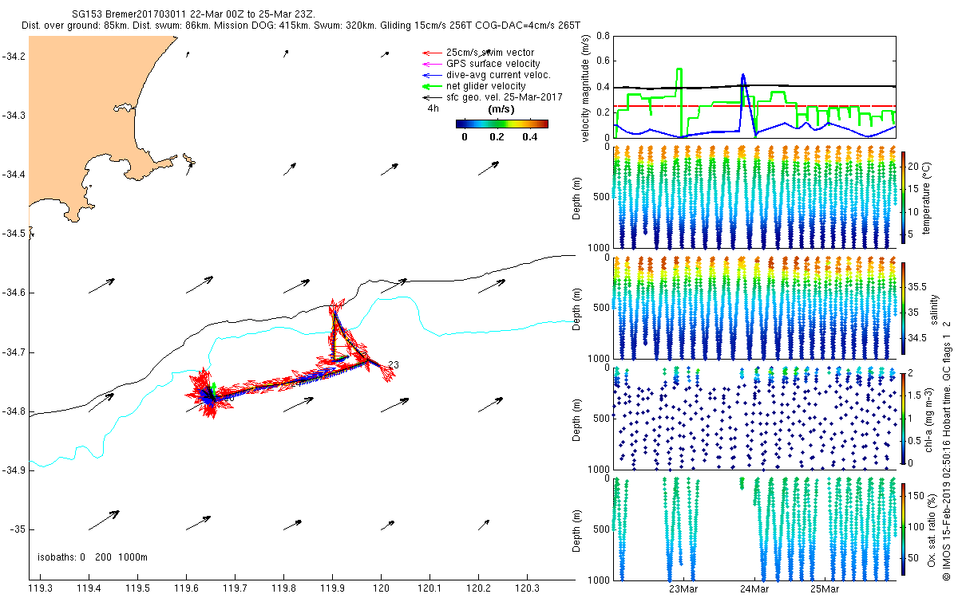958x598 pixels.
Task: Click the 'velocity magnitude (m/s)' axis label
Action: [x=586, y=88]
